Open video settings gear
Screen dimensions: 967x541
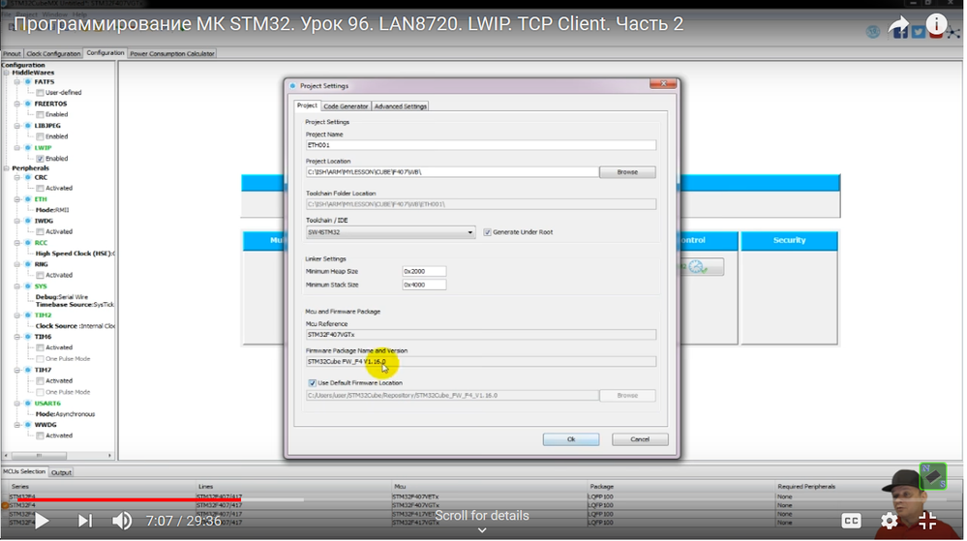point(890,522)
